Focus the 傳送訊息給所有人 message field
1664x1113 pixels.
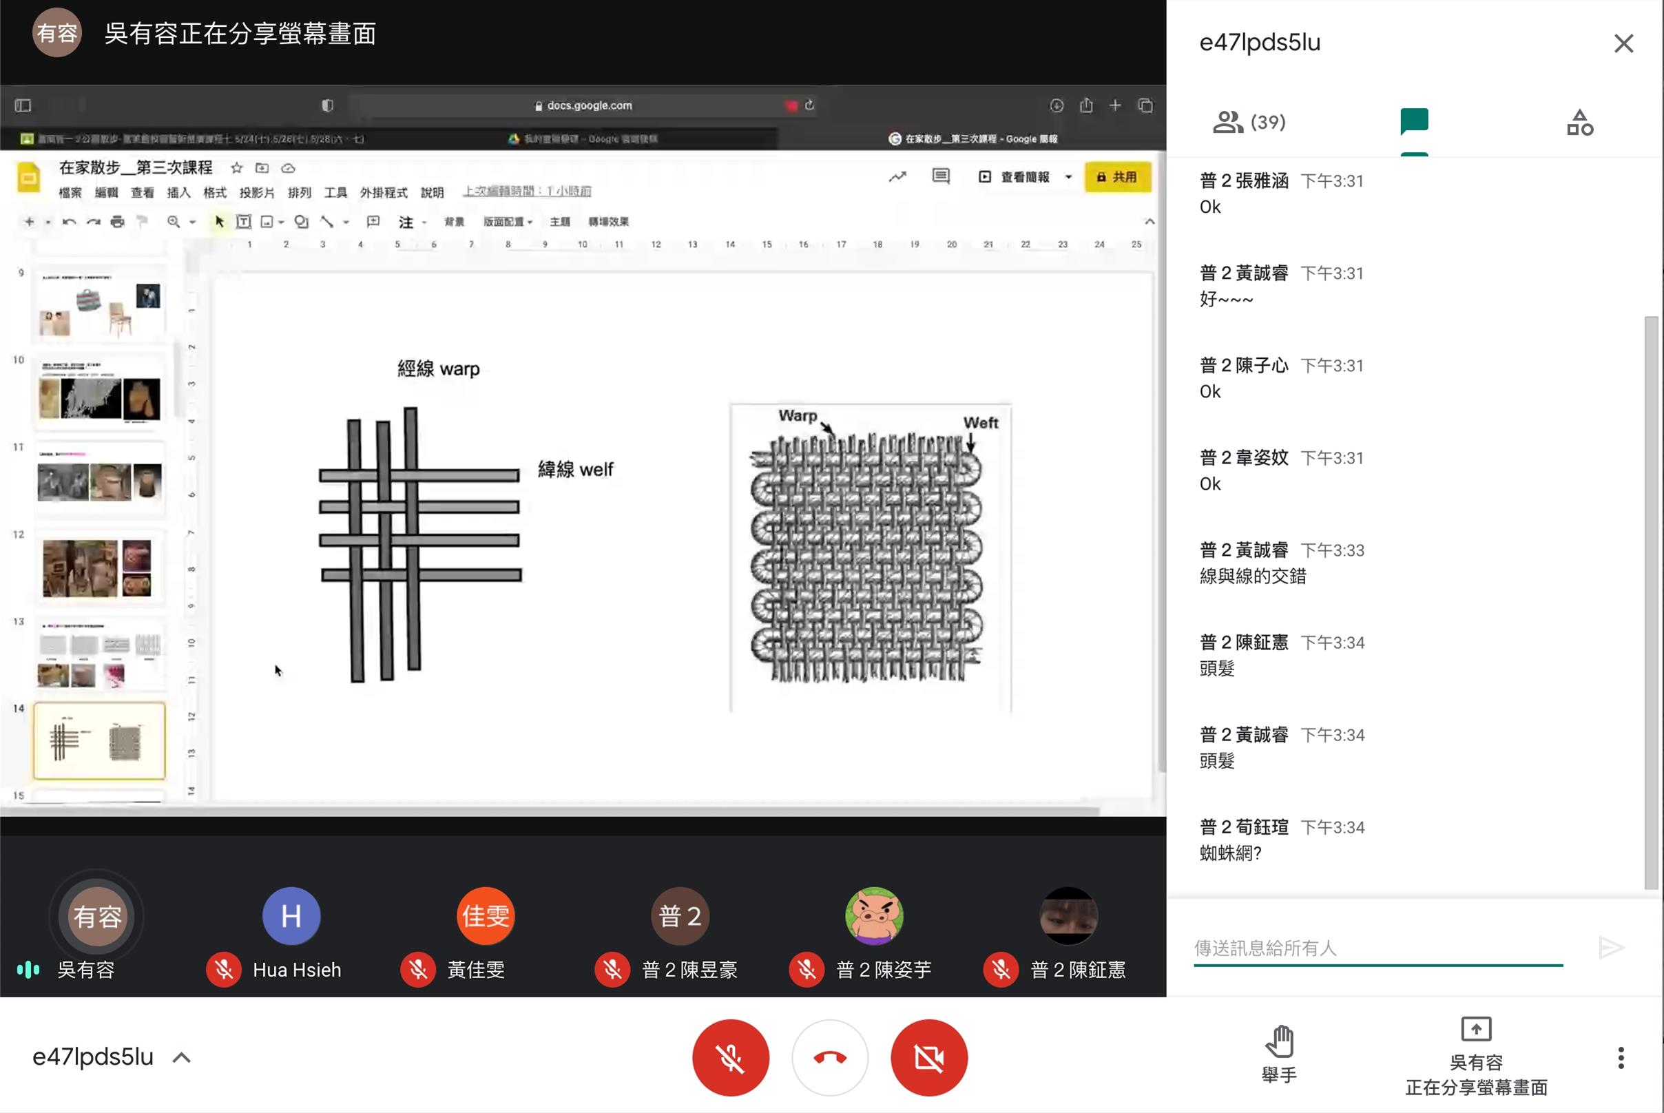point(1377,948)
